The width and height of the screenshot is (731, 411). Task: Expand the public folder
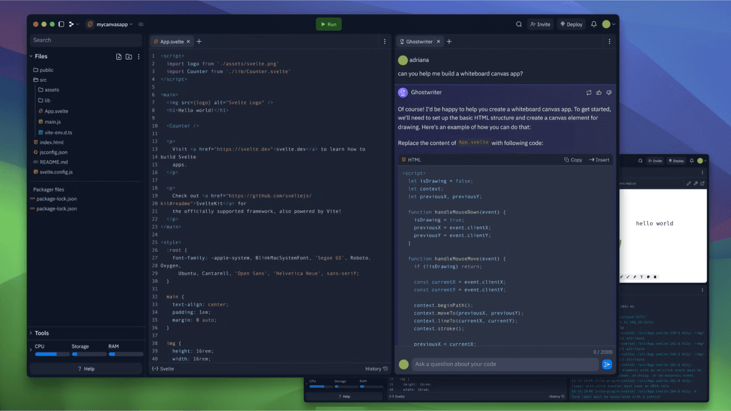(x=43, y=70)
